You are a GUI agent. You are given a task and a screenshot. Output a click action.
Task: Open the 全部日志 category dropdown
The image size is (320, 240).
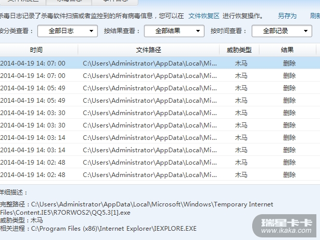(67, 31)
